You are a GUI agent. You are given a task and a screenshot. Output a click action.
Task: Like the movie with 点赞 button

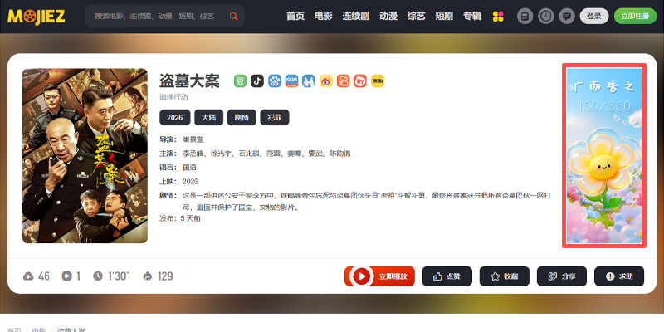click(x=447, y=276)
